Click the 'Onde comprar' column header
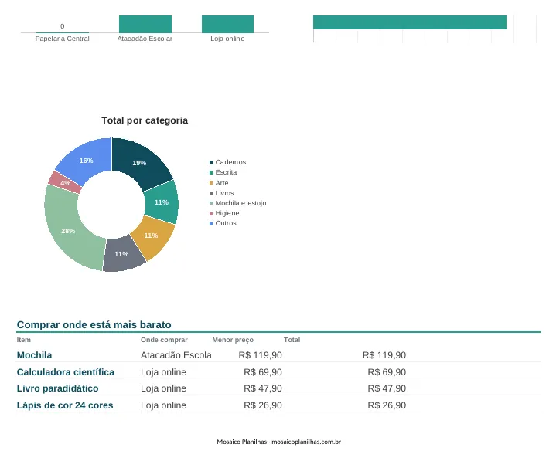This screenshot has width=556, height=461. (164, 340)
